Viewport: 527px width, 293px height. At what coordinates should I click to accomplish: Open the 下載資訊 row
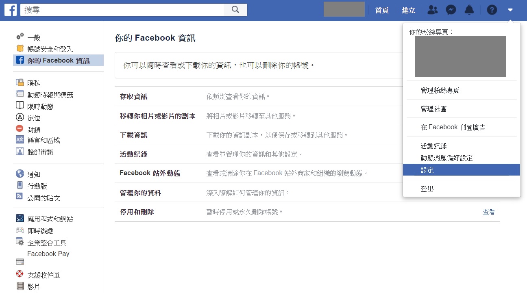[307, 135]
